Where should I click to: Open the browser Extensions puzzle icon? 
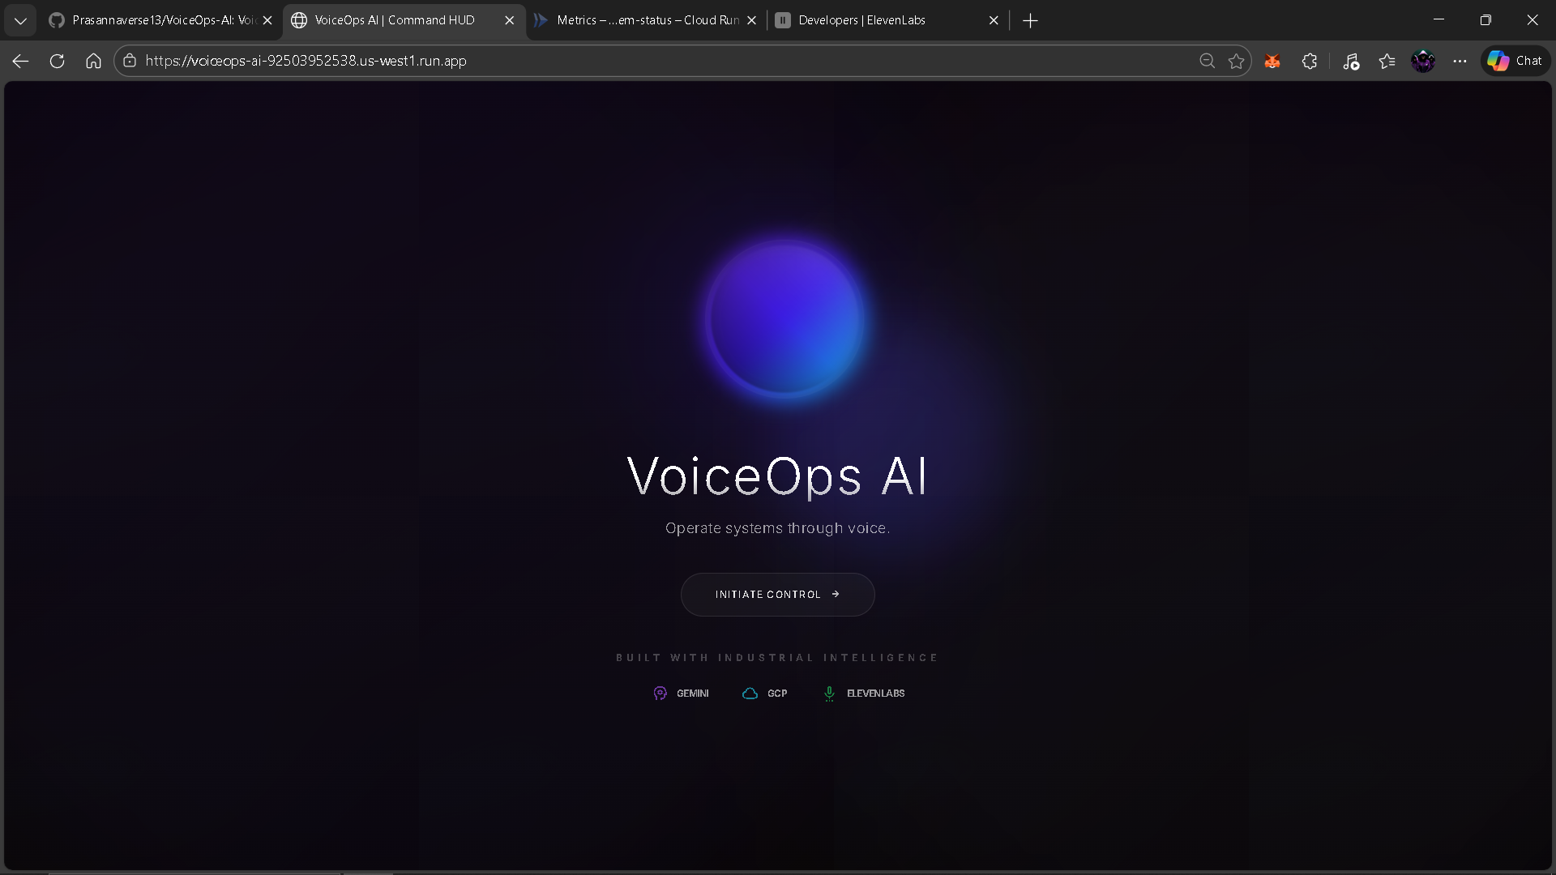pyautogui.click(x=1310, y=61)
